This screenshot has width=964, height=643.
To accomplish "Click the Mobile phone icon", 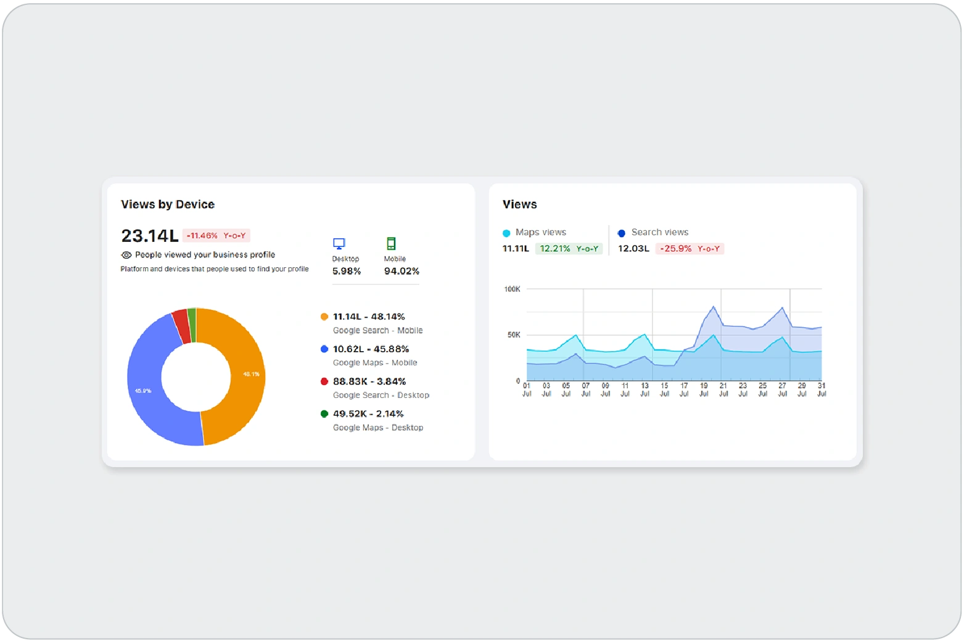I will (x=391, y=244).
